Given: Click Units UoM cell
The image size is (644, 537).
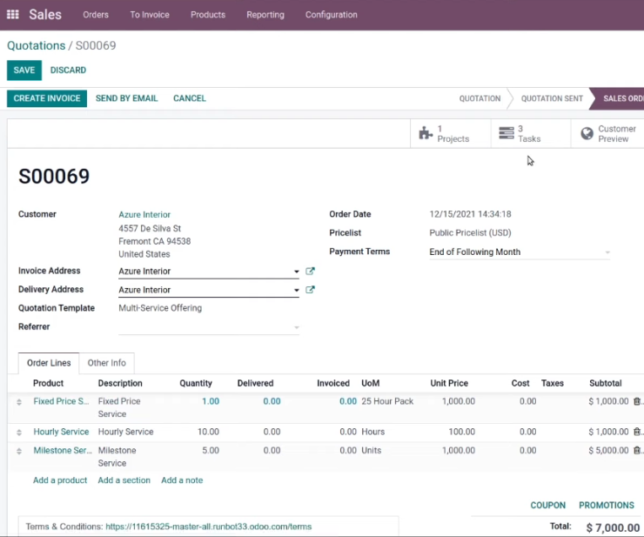Looking at the screenshot, I should [x=372, y=450].
